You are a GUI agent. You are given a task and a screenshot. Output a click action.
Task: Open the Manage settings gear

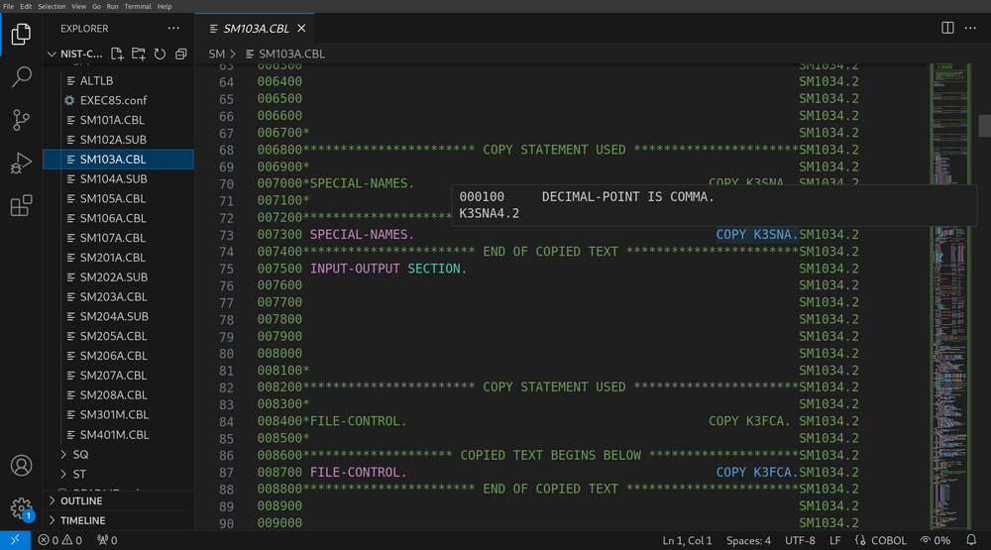click(x=21, y=508)
